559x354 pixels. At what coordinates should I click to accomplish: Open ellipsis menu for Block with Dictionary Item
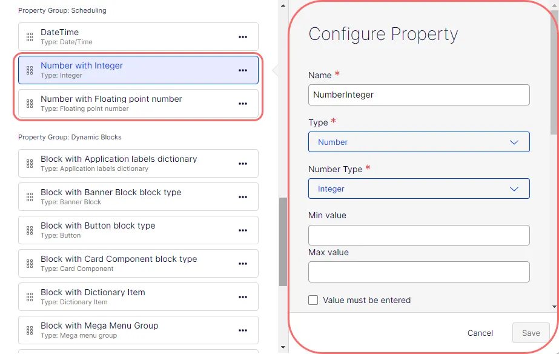pos(243,297)
